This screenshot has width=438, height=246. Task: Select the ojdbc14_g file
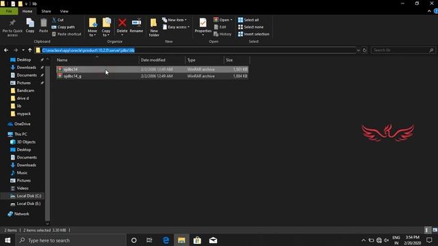[x=152, y=76]
